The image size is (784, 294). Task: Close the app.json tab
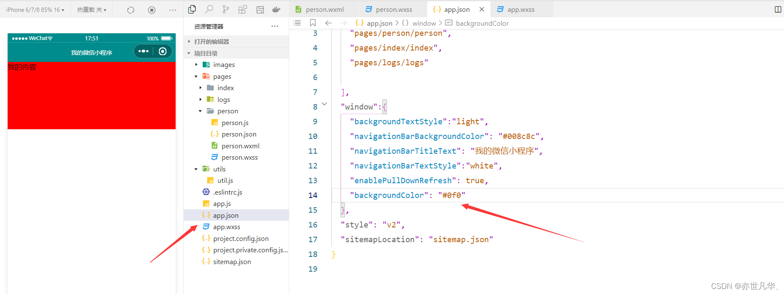pos(482,9)
